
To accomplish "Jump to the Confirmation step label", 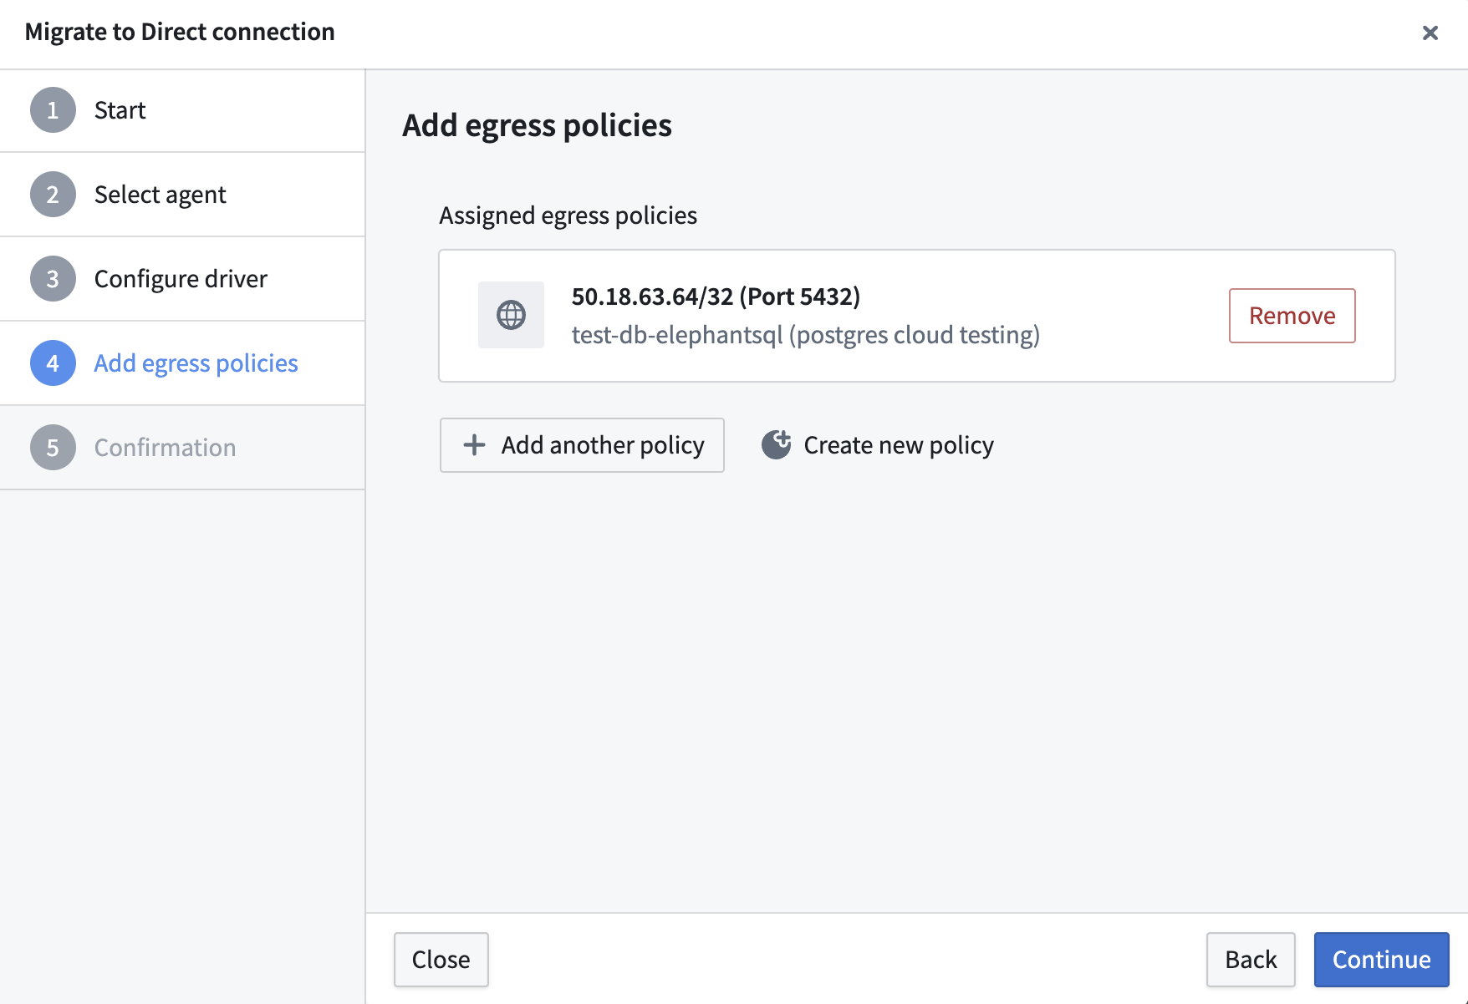I will click(165, 448).
